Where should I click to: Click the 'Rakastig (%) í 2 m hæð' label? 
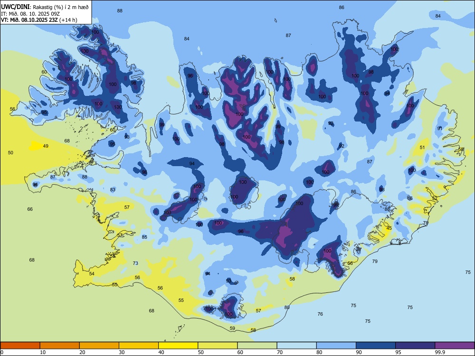61,7
